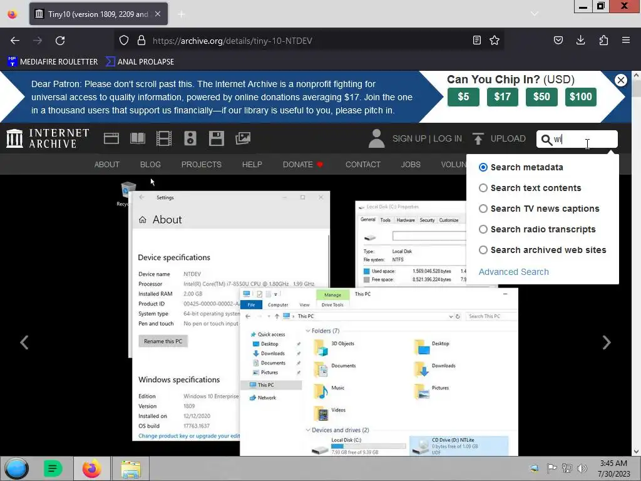The width and height of the screenshot is (641, 481).
Task: Select Search archived web sites option
Action: 483,250
